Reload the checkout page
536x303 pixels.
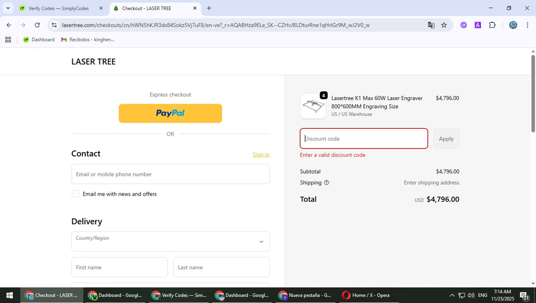point(37,25)
